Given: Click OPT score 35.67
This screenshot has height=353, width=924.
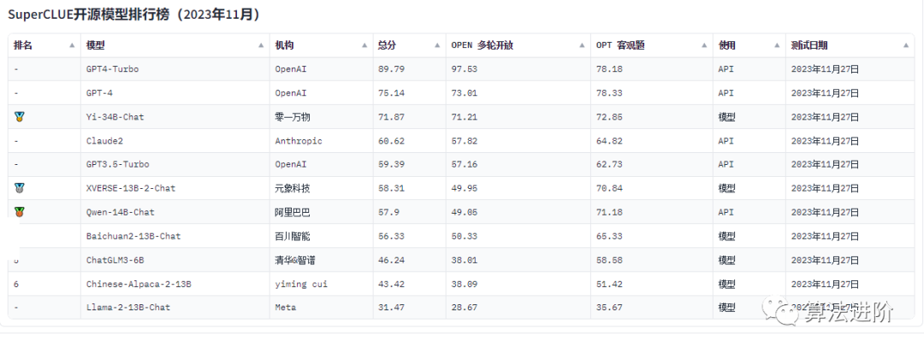Looking at the screenshot, I should tap(609, 307).
